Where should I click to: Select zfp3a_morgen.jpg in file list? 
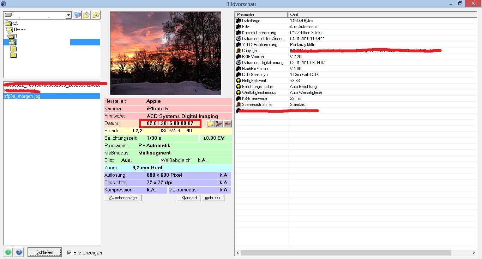[22, 96]
